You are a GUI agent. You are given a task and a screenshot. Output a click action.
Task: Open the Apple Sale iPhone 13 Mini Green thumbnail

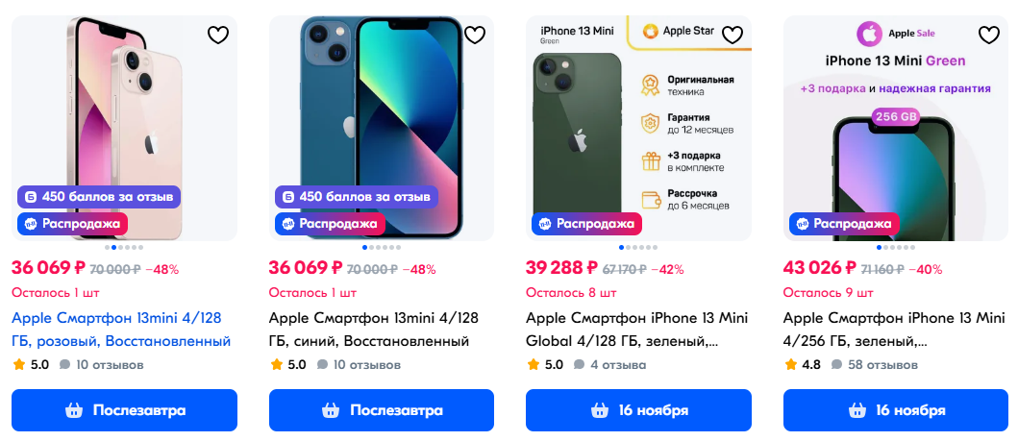tap(896, 129)
